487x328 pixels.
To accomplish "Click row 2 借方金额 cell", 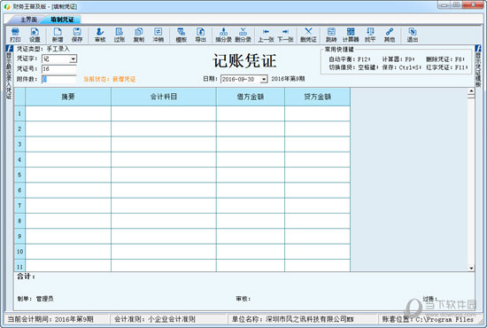I will pyautogui.click(x=251, y=129).
